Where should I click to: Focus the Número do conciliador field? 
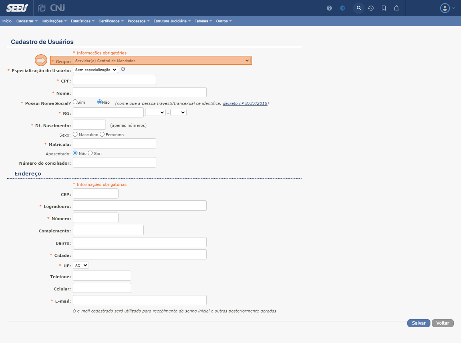click(114, 163)
